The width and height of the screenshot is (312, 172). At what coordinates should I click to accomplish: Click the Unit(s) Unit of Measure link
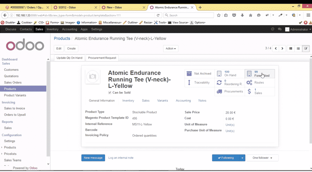(230, 125)
